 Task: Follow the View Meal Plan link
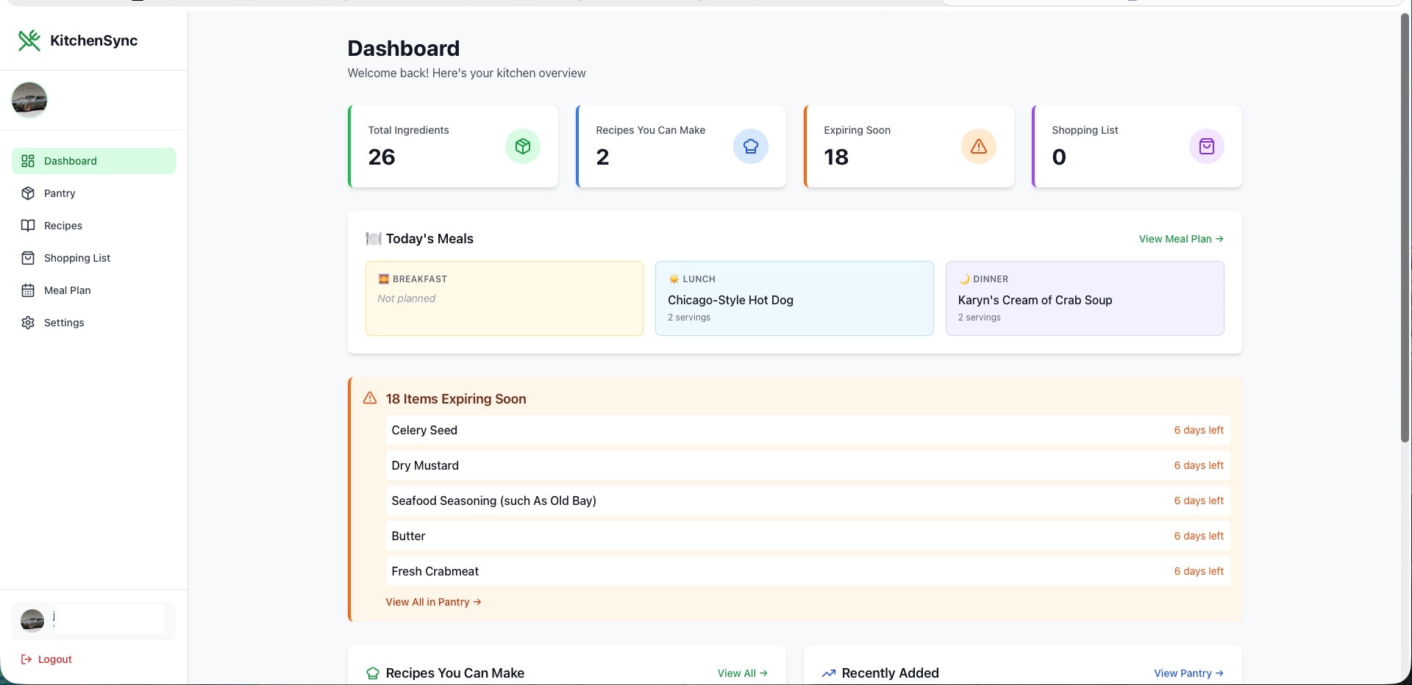click(x=1181, y=239)
